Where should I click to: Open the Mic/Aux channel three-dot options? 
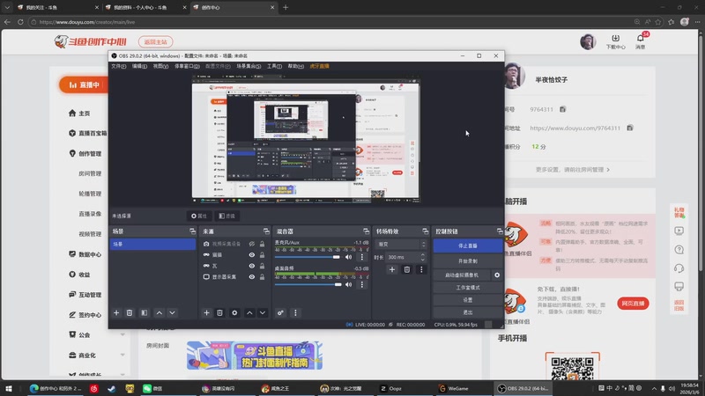tap(362, 257)
